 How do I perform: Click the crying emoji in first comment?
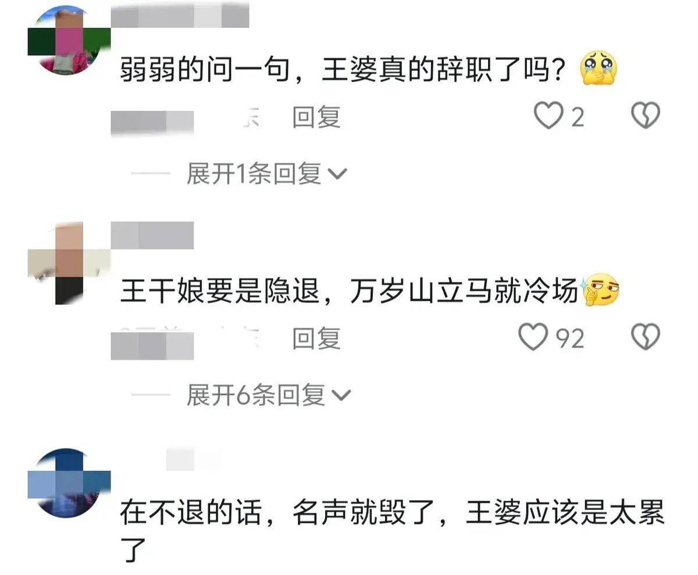coord(598,71)
